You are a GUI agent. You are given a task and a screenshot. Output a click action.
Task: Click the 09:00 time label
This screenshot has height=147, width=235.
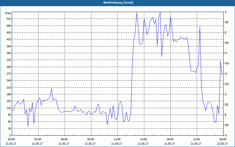point(91,139)
